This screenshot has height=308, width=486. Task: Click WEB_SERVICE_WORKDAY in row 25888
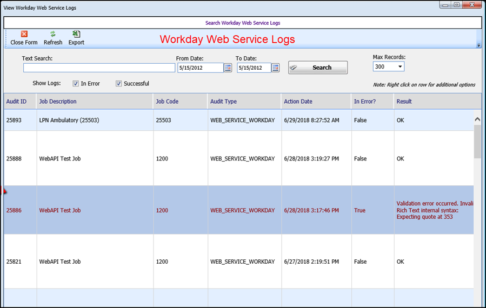[x=242, y=159]
